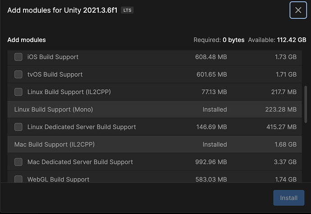The image size is (311, 214).
Task: Click the Install button
Action: coord(288,198)
